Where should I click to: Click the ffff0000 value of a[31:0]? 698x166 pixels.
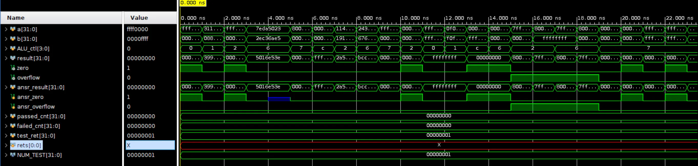(138, 29)
